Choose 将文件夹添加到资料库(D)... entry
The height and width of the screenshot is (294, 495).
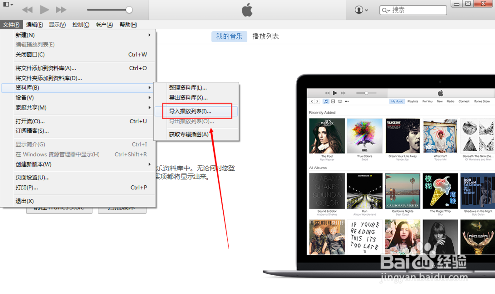(78, 78)
